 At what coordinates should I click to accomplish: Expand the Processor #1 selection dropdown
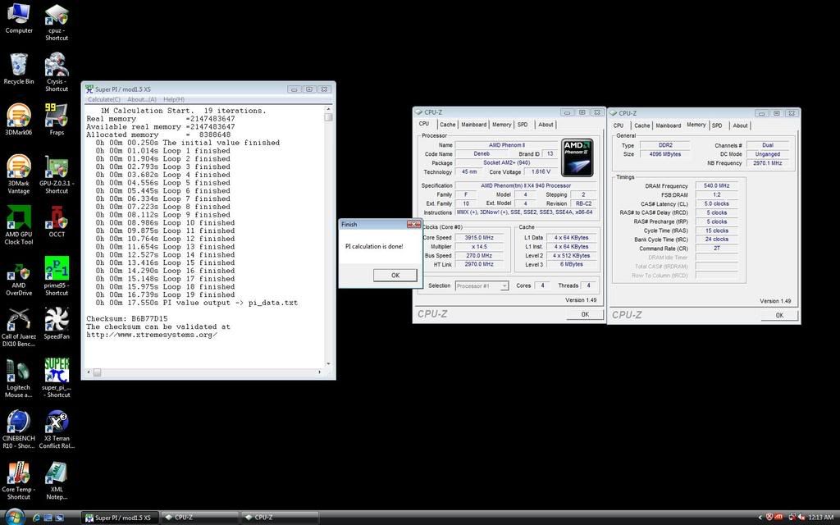[504, 286]
